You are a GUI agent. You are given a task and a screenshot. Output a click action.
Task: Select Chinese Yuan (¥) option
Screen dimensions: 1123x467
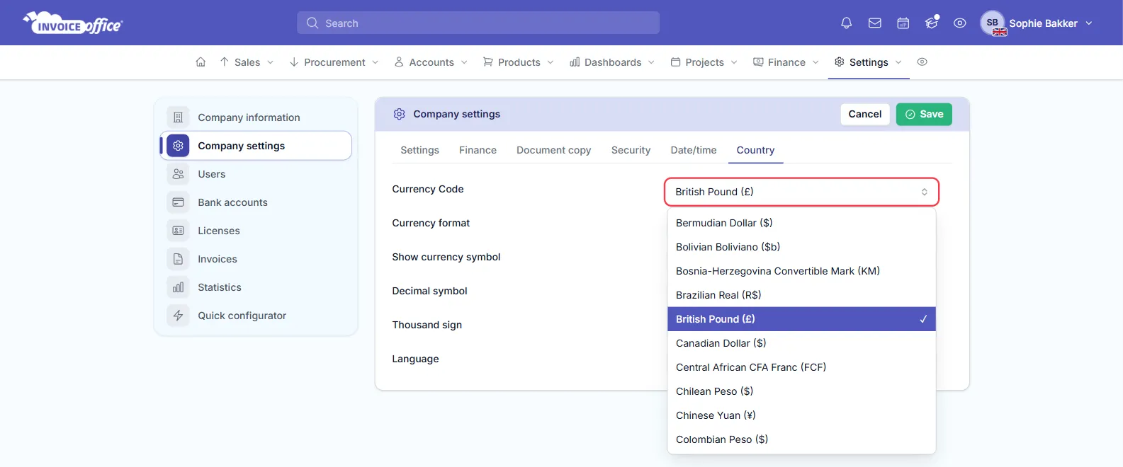pyautogui.click(x=801, y=415)
